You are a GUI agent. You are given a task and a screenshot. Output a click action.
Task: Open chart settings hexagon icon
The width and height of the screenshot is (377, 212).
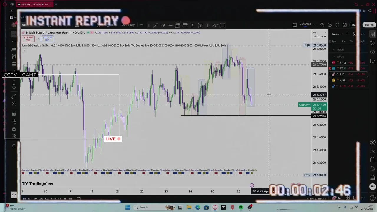330,25
